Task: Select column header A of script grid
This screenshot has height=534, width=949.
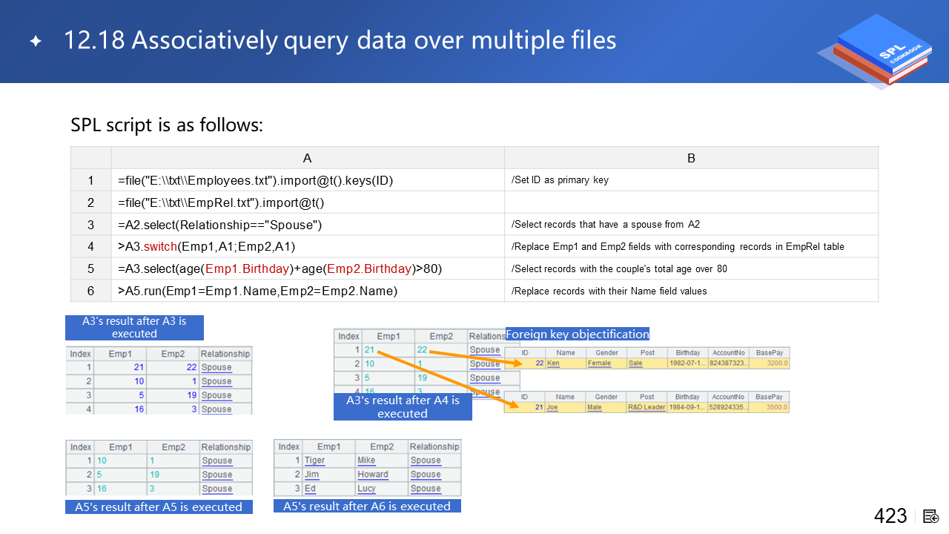Action: (307, 158)
